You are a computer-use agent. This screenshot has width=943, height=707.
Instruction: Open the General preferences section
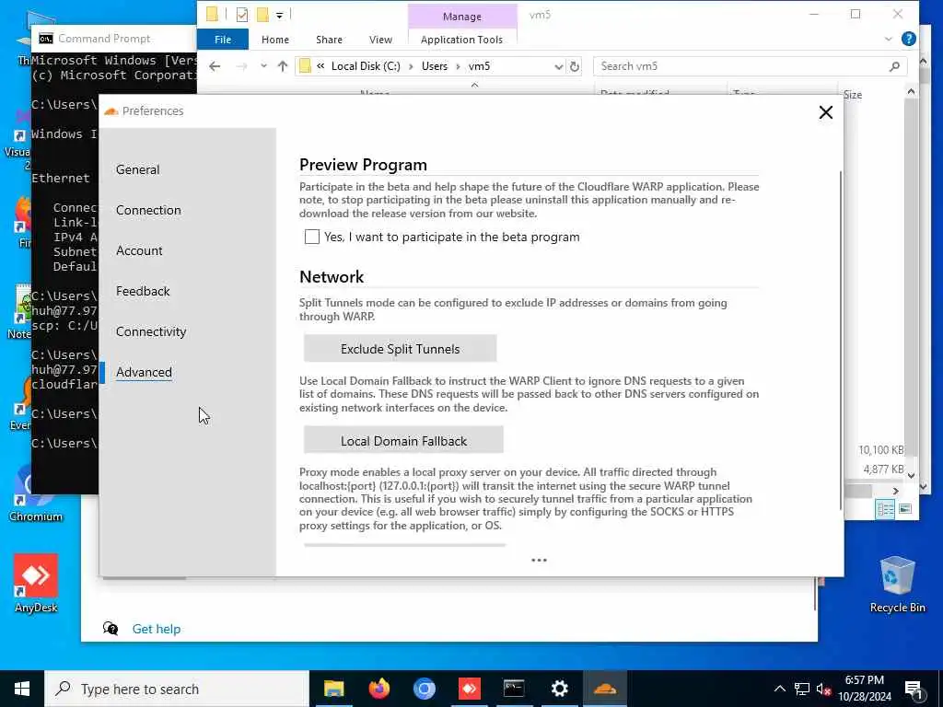point(138,169)
